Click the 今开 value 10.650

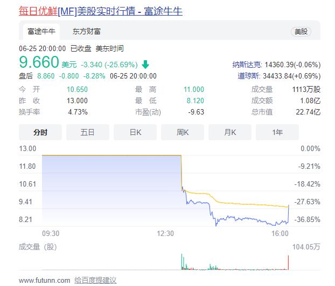coord(77,89)
